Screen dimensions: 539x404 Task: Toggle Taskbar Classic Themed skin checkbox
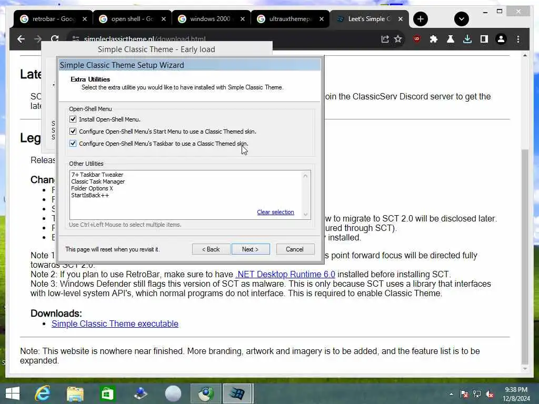pos(73,144)
